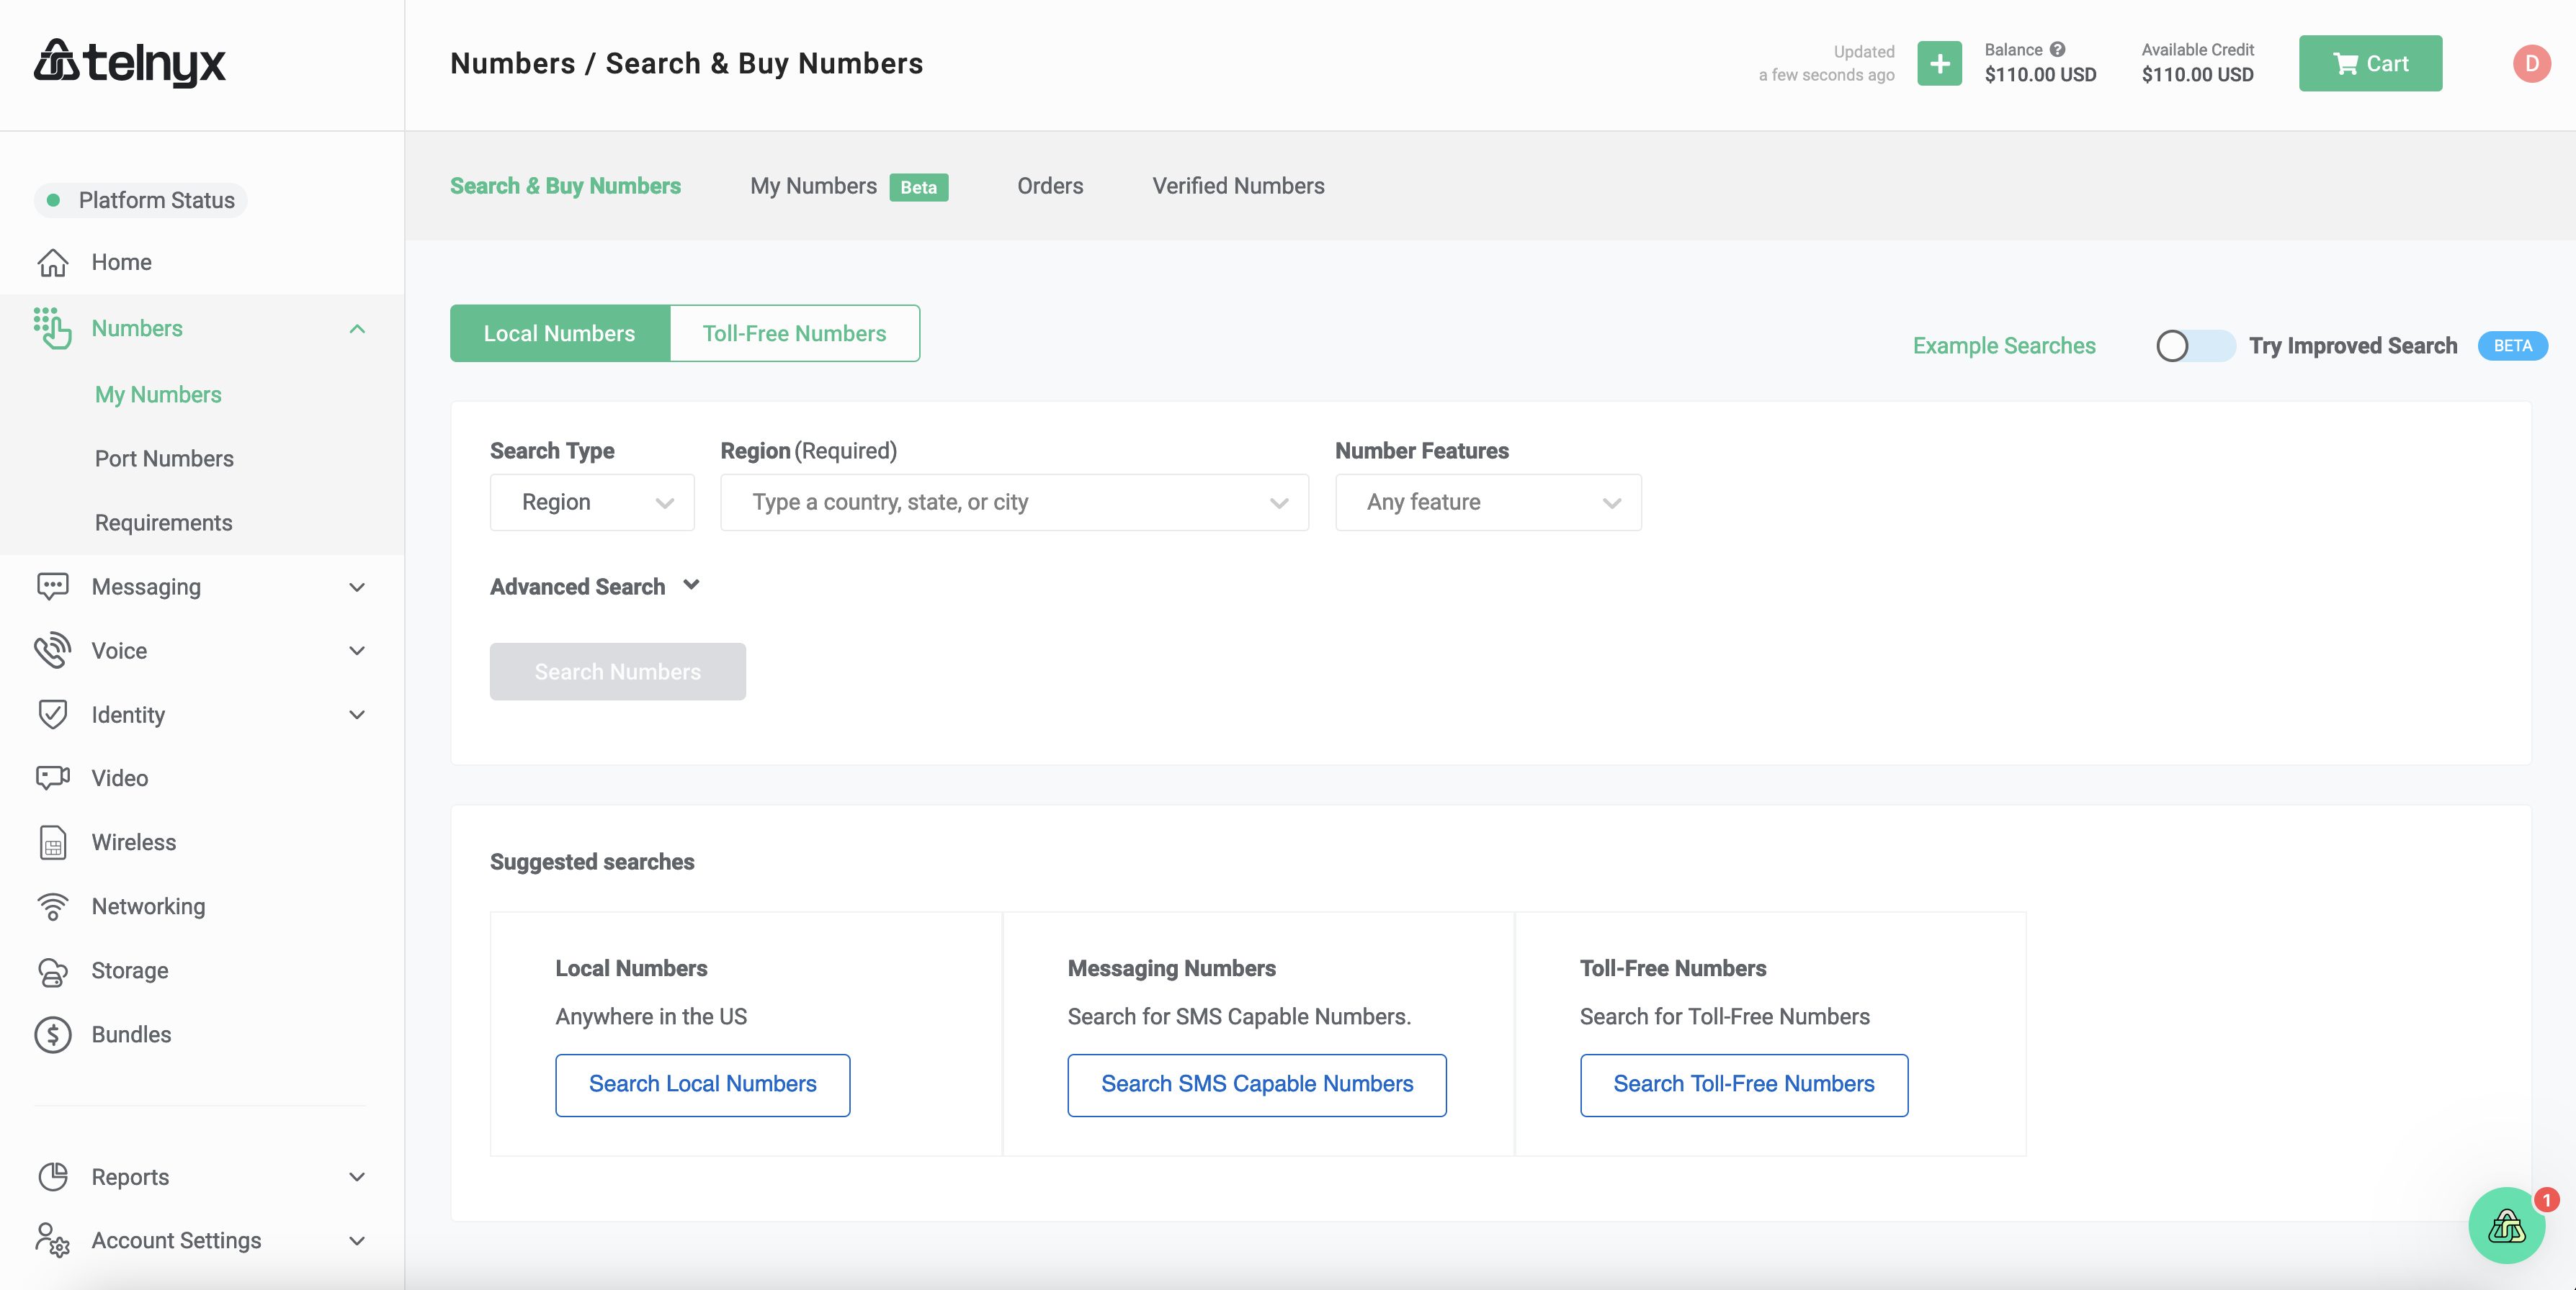
Task: Open My Numbers in sidebar
Action: coord(158,394)
